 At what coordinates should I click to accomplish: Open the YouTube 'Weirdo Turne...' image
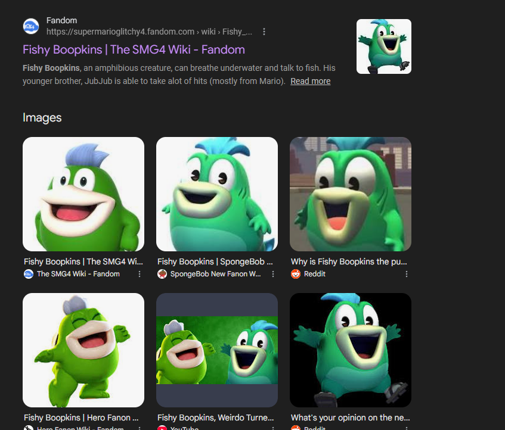click(x=217, y=350)
